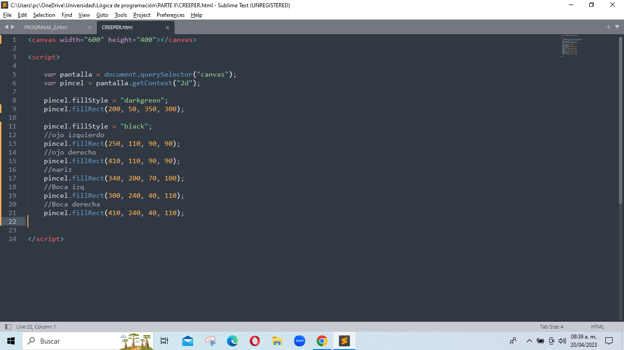Viewport: 624px width, 350px height.
Task: Open Zoom from the taskbar
Action: (300, 341)
